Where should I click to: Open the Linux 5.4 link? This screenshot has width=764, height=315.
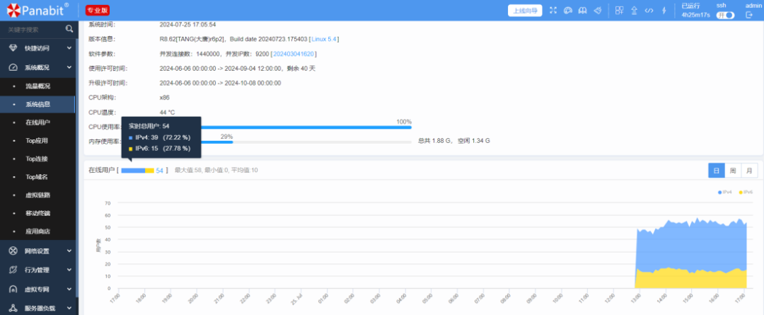pos(325,39)
